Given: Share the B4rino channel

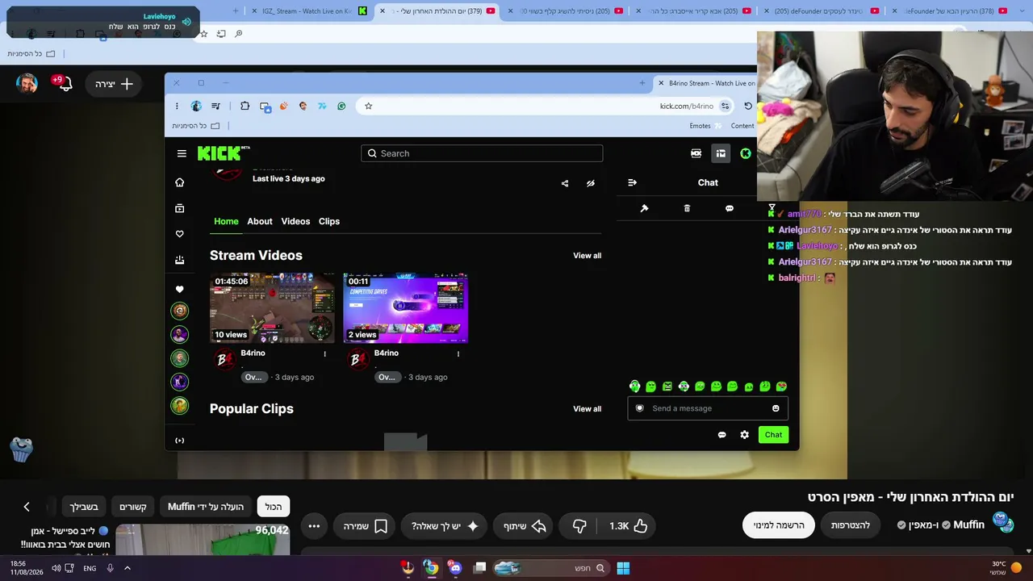Looking at the screenshot, I should coord(565,183).
